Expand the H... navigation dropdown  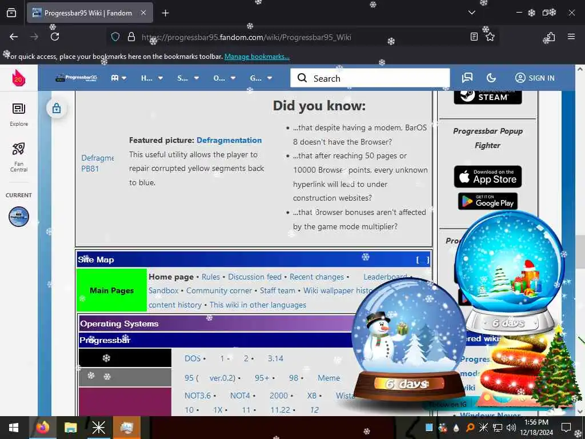(x=152, y=78)
